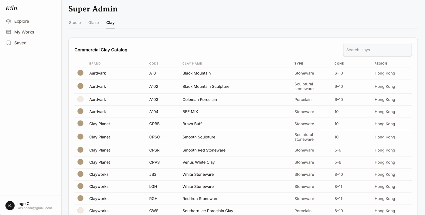
Task: Click the Kiln logo
Action: pyautogui.click(x=12, y=8)
